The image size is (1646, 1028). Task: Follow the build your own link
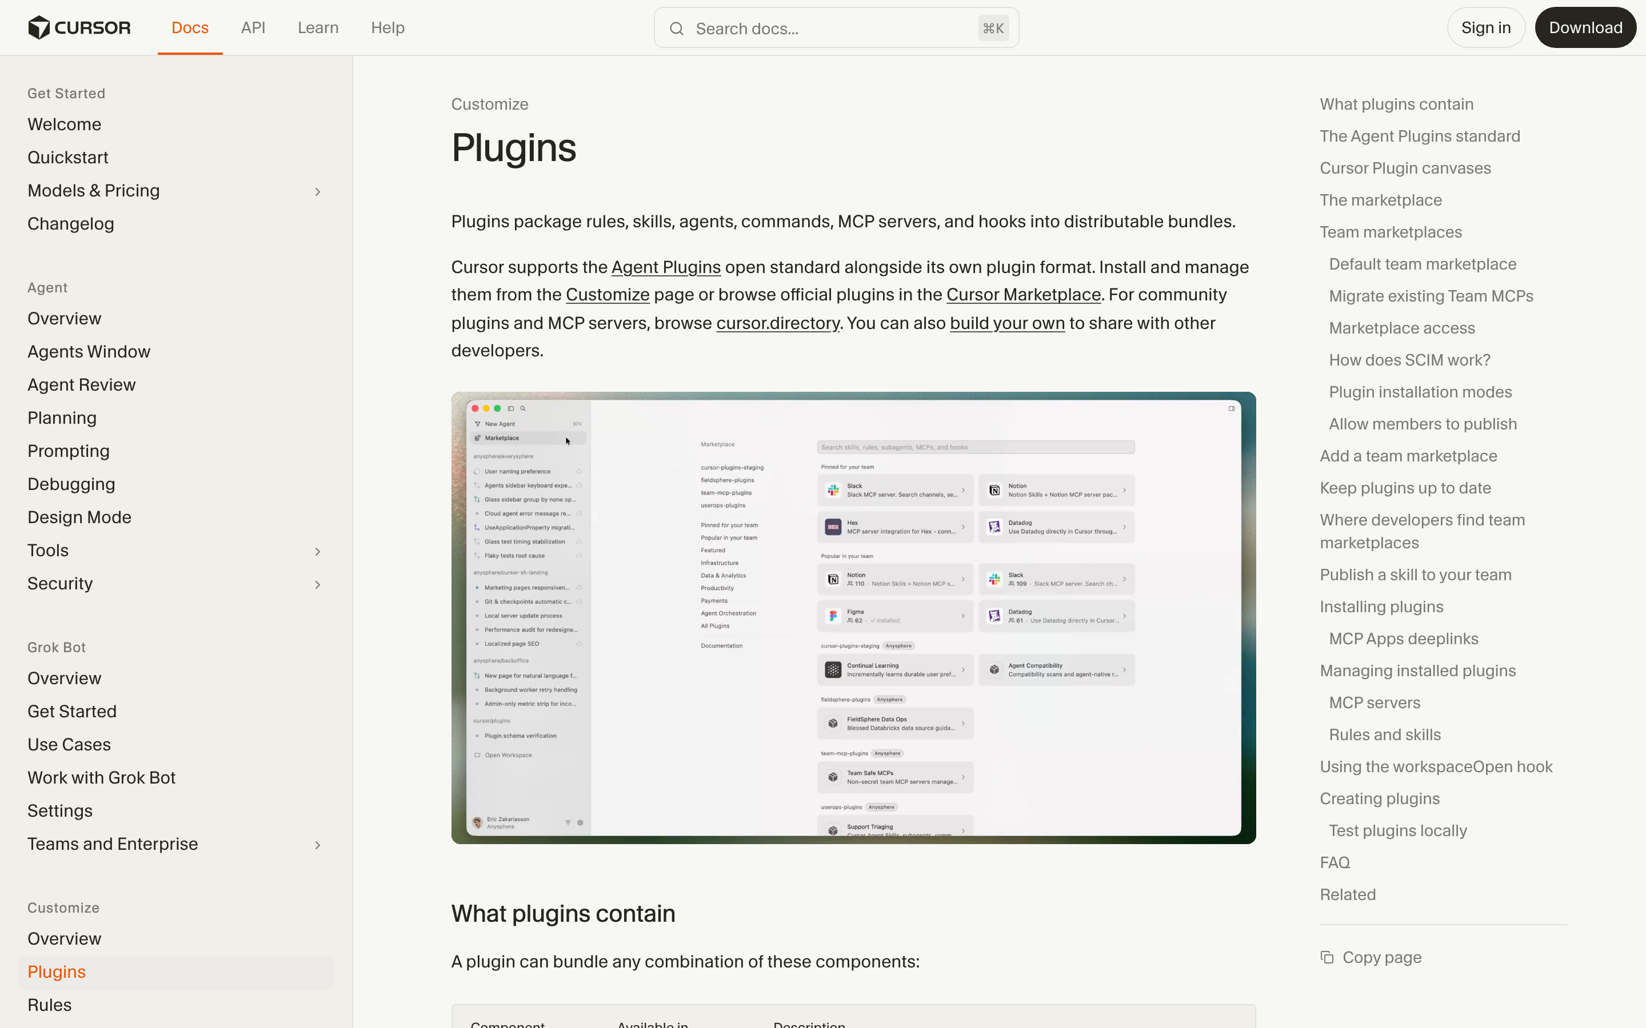1006,323
